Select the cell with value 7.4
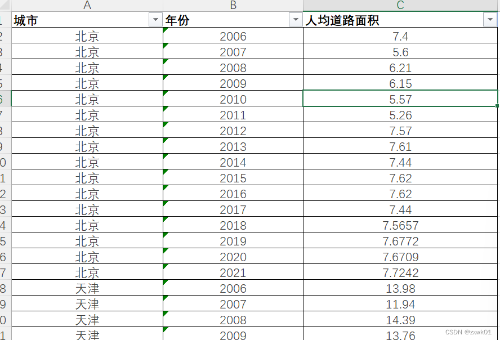500x340 pixels. tap(400, 35)
